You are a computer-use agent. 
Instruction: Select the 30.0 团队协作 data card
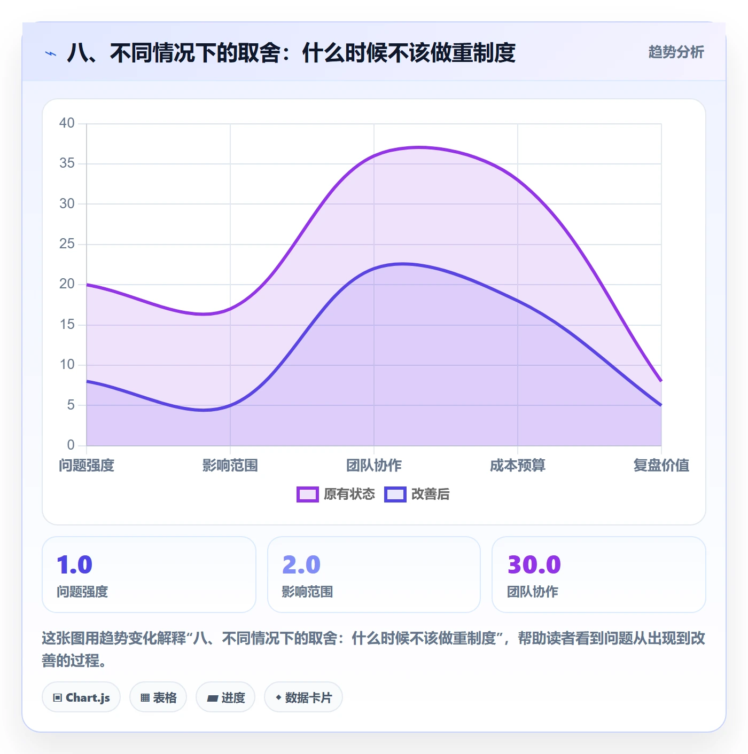[599, 575]
